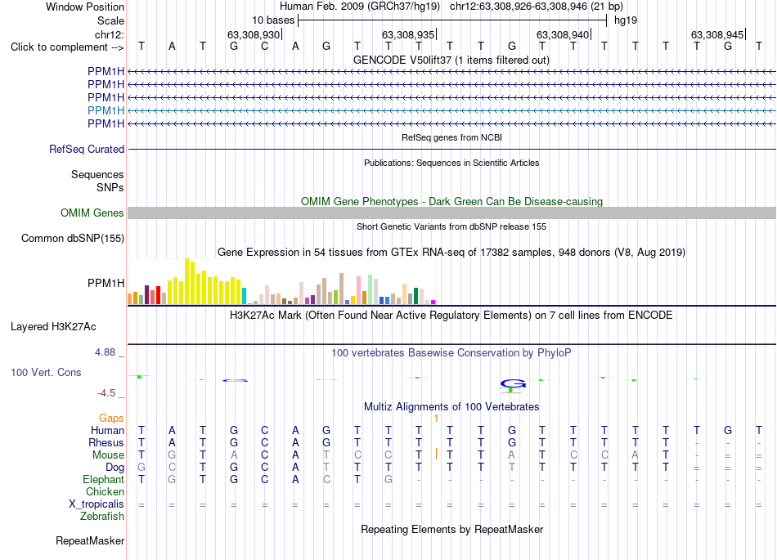Click the gray OMIM Genes bar
Image resolution: width=777 pixels, height=560 pixels.
pos(451,213)
